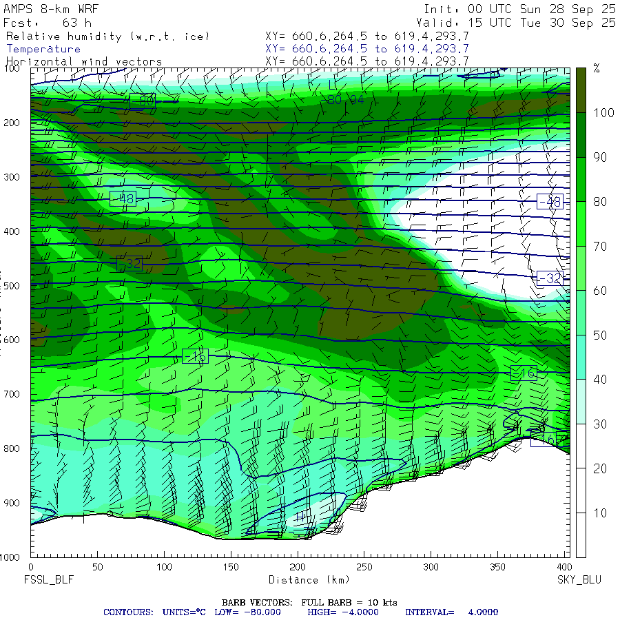Screen dimensions: 620x620
Task: Click the pressure axis '700' tick label
Action: (x=12, y=394)
